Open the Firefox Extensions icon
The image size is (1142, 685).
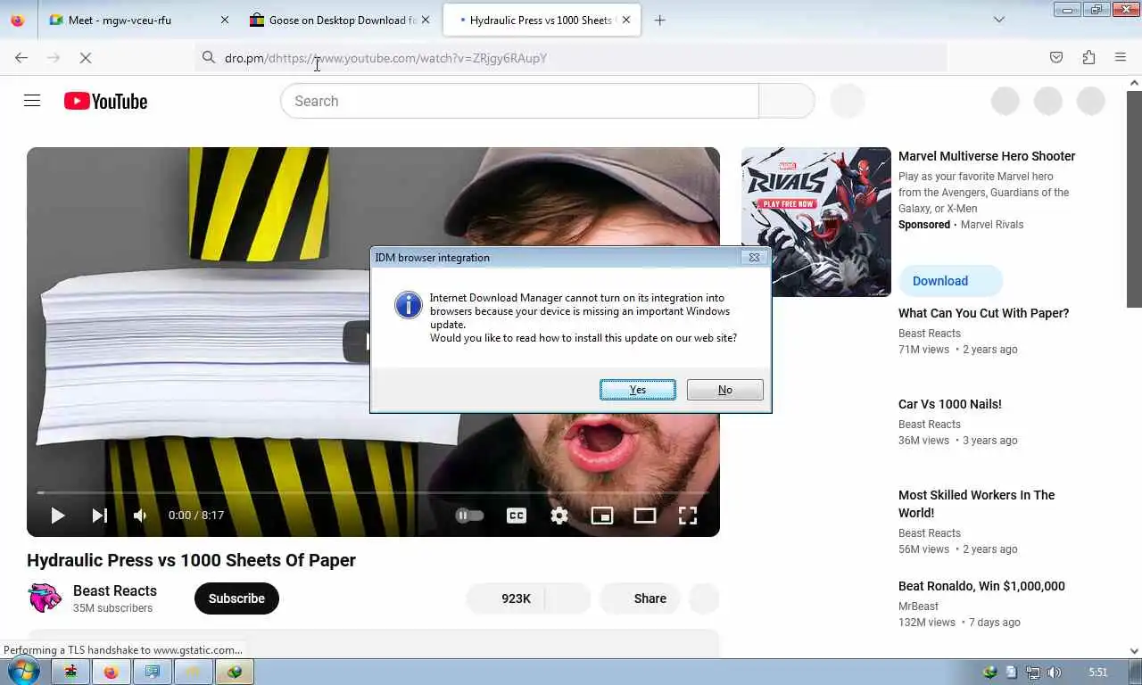click(1088, 58)
